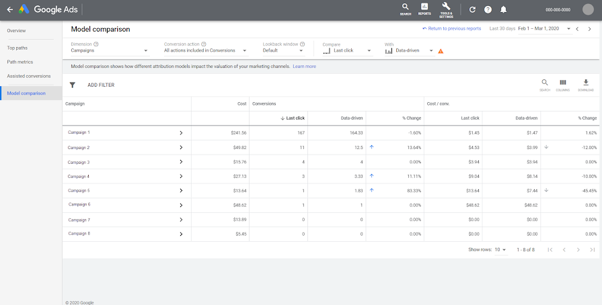602x305 pixels.
Task: Click the Learn more link
Action: pyautogui.click(x=304, y=67)
